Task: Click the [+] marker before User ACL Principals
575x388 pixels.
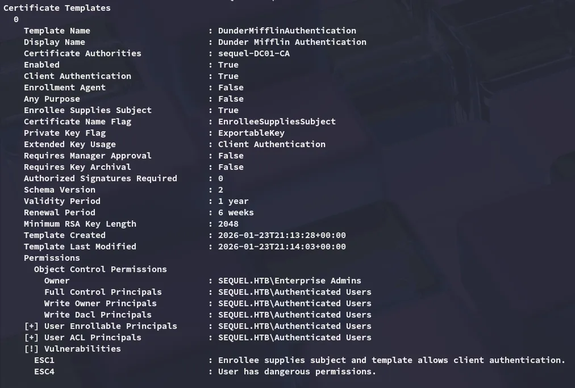Action: [31, 337]
